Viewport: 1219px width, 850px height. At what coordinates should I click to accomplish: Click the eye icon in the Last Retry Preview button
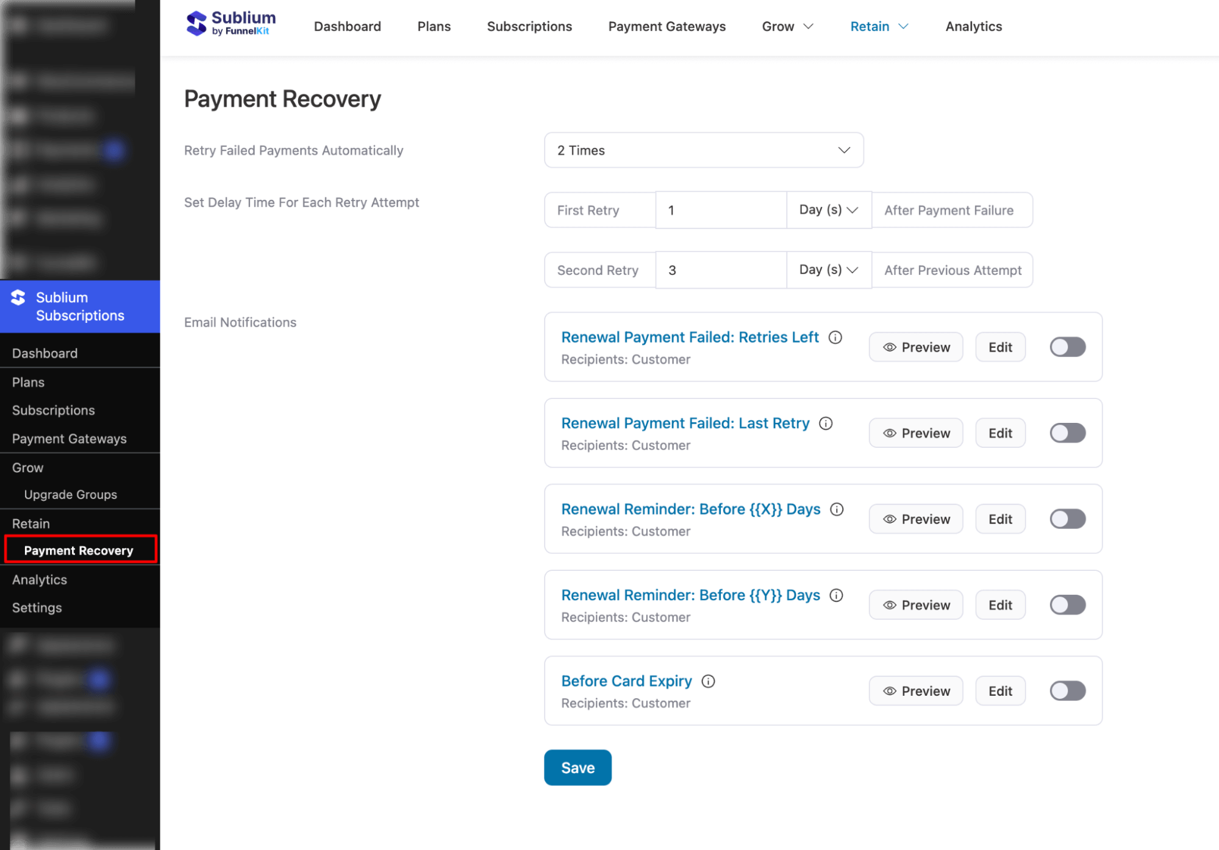pos(888,433)
